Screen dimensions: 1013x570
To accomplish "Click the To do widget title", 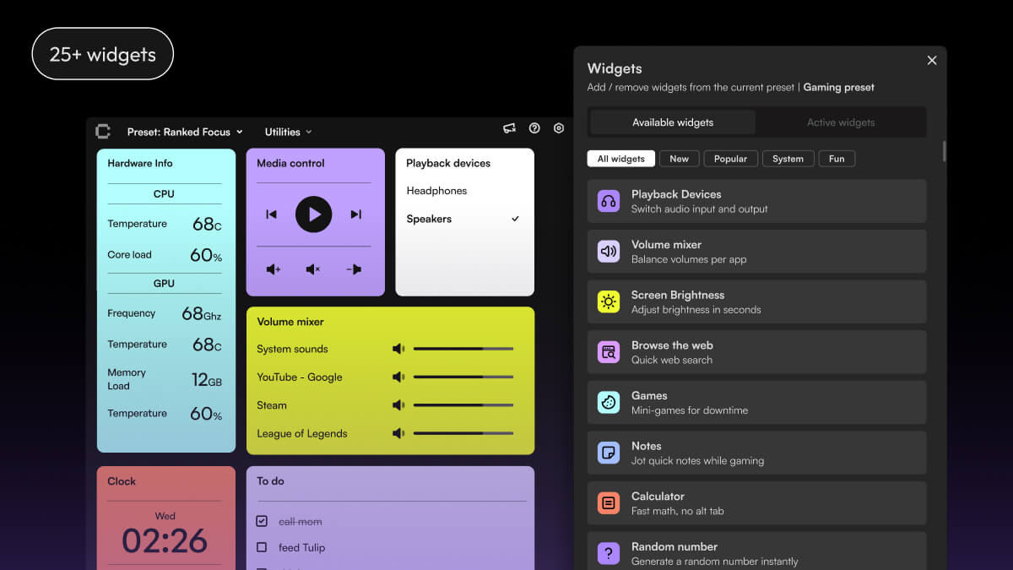I will (270, 481).
